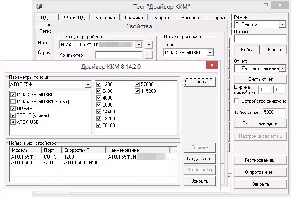The height and width of the screenshot is (199, 291).
Task: Select the found device row with АТО... port
Action: coord(93,163)
